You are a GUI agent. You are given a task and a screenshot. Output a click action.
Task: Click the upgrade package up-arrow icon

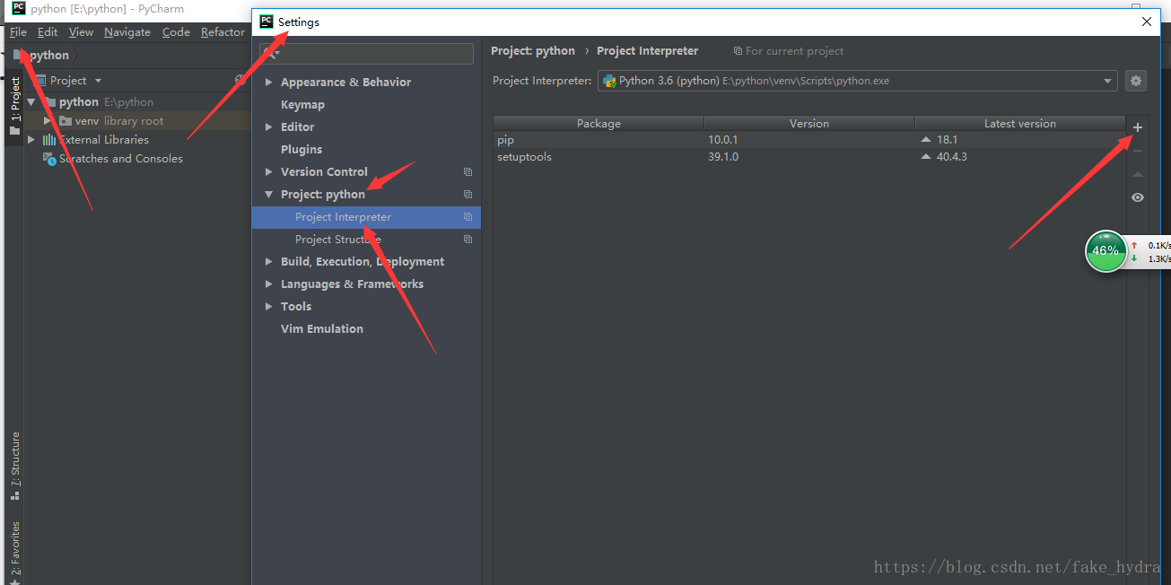click(x=1138, y=174)
